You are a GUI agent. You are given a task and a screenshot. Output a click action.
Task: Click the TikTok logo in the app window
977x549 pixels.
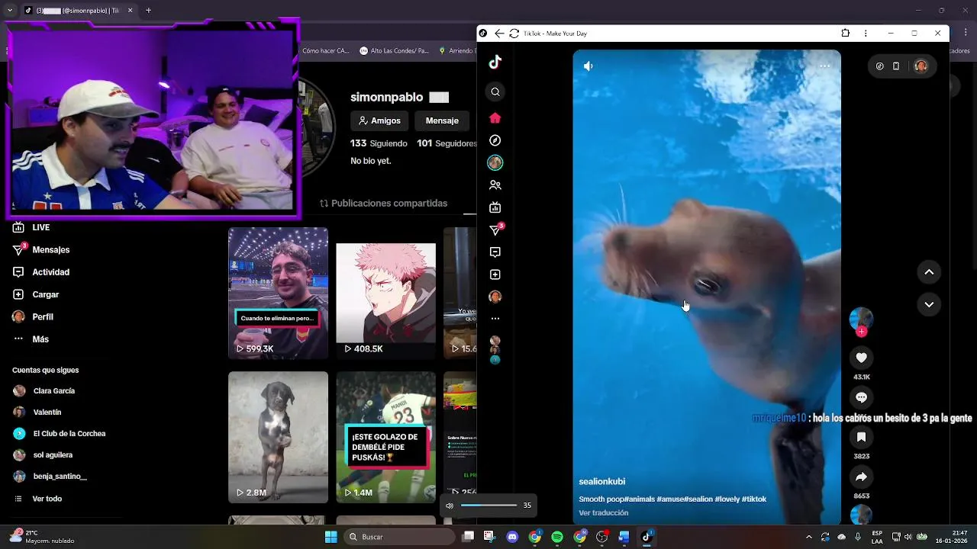click(x=495, y=63)
